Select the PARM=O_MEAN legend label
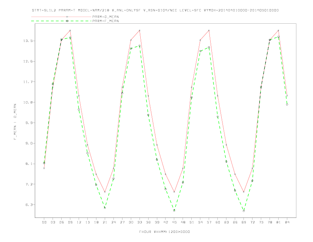The width and height of the screenshot is (313, 242). point(106,17)
